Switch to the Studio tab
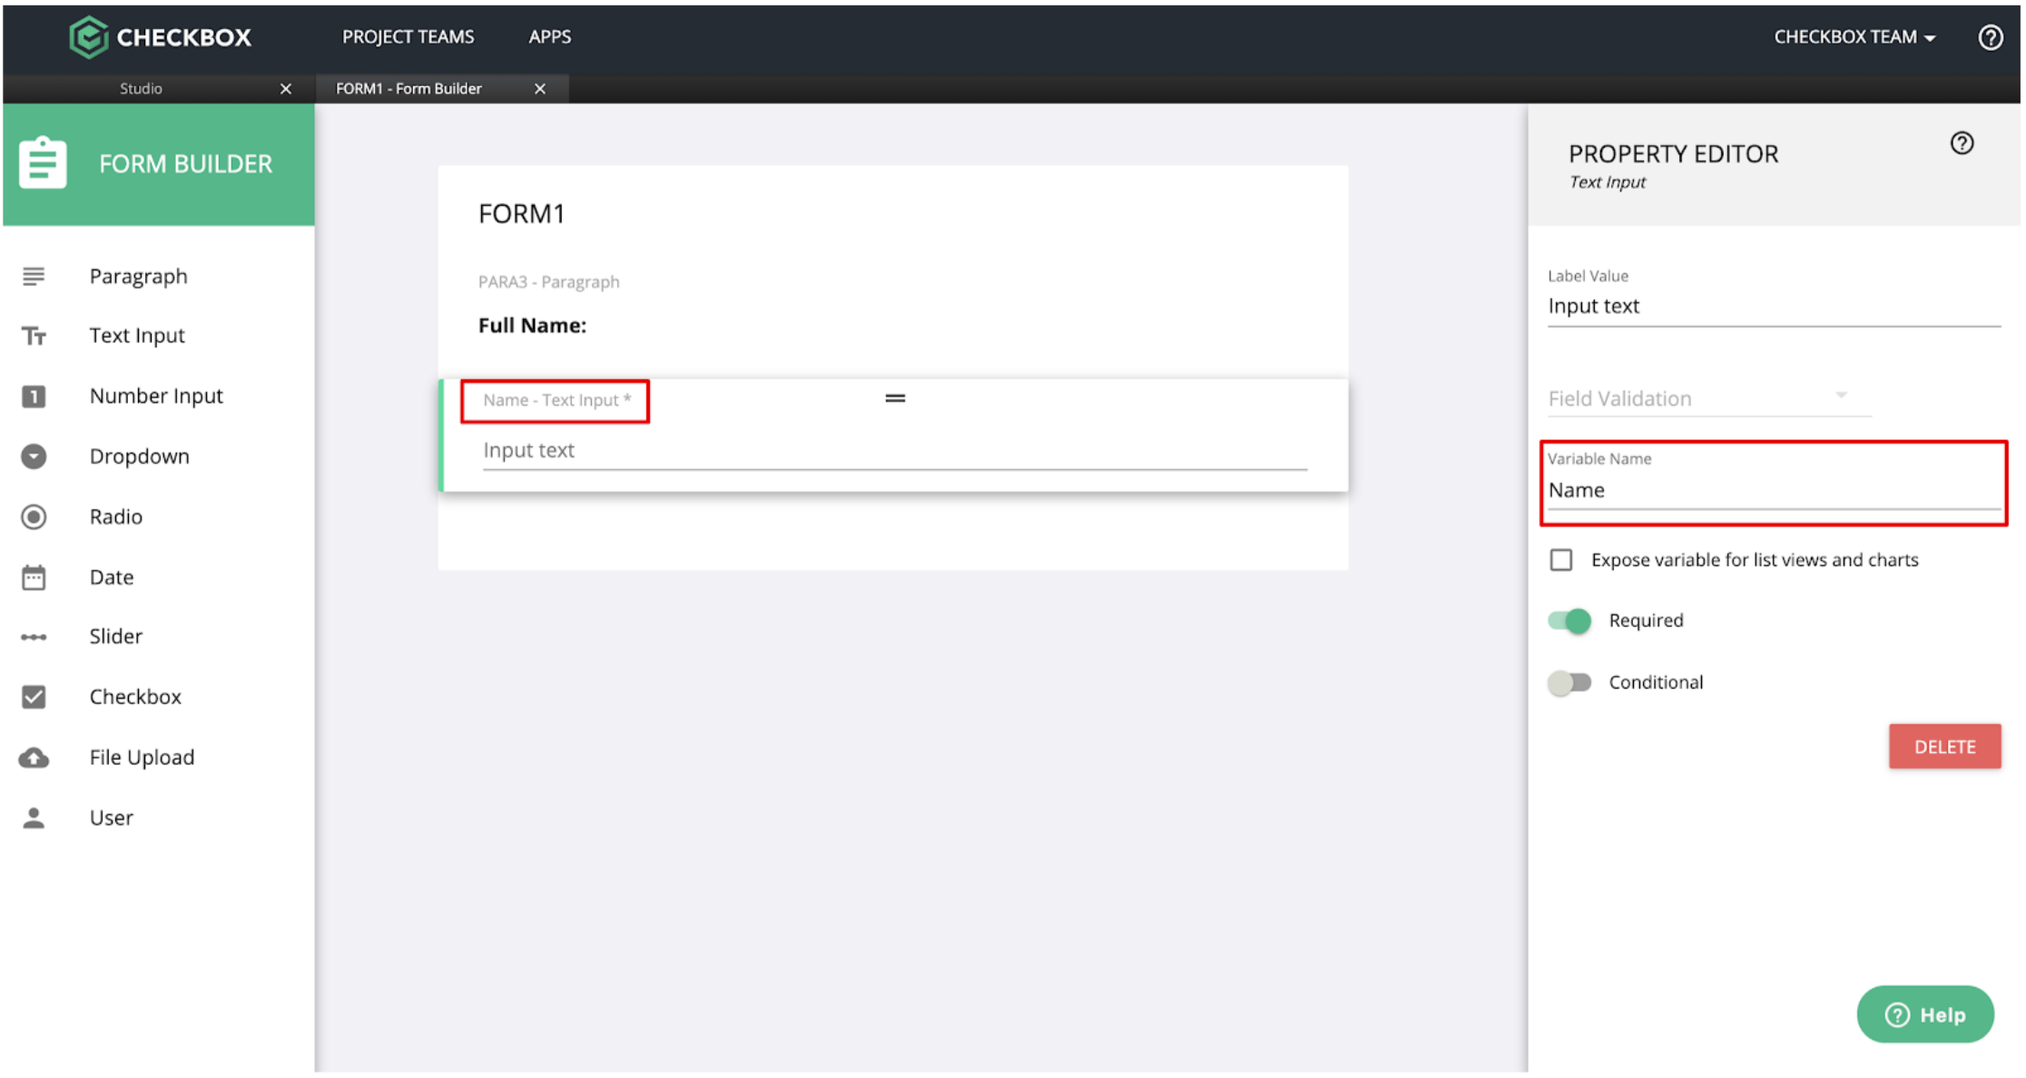The image size is (2026, 1078). pos(141,89)
